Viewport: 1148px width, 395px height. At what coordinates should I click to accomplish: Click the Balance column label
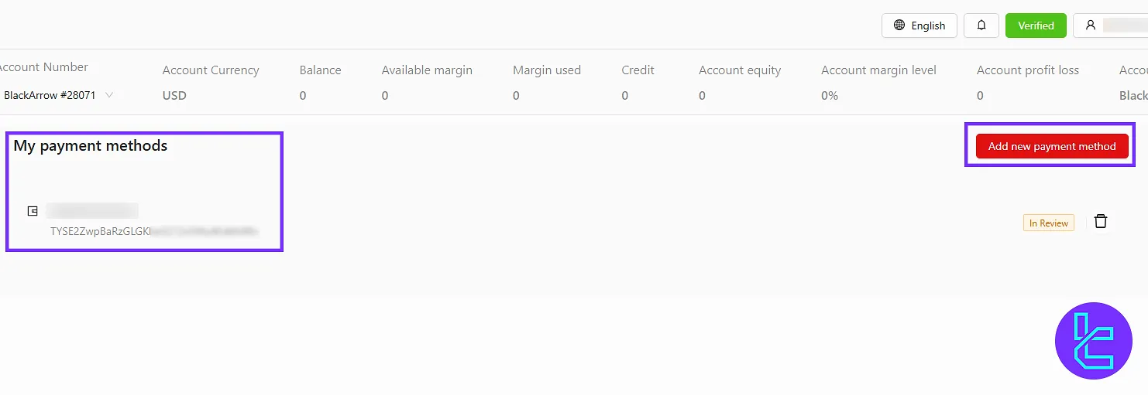pos(320,70)
